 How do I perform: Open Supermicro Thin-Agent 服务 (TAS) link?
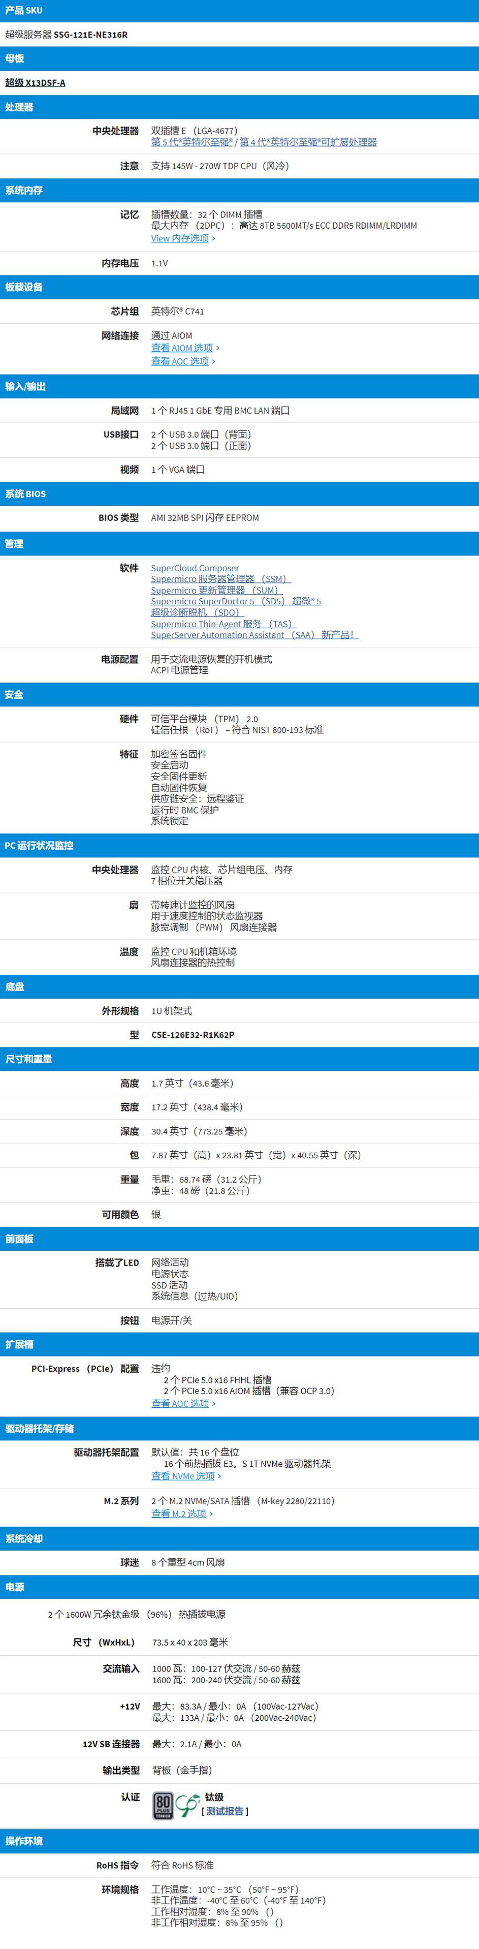(x=222, y=624)
